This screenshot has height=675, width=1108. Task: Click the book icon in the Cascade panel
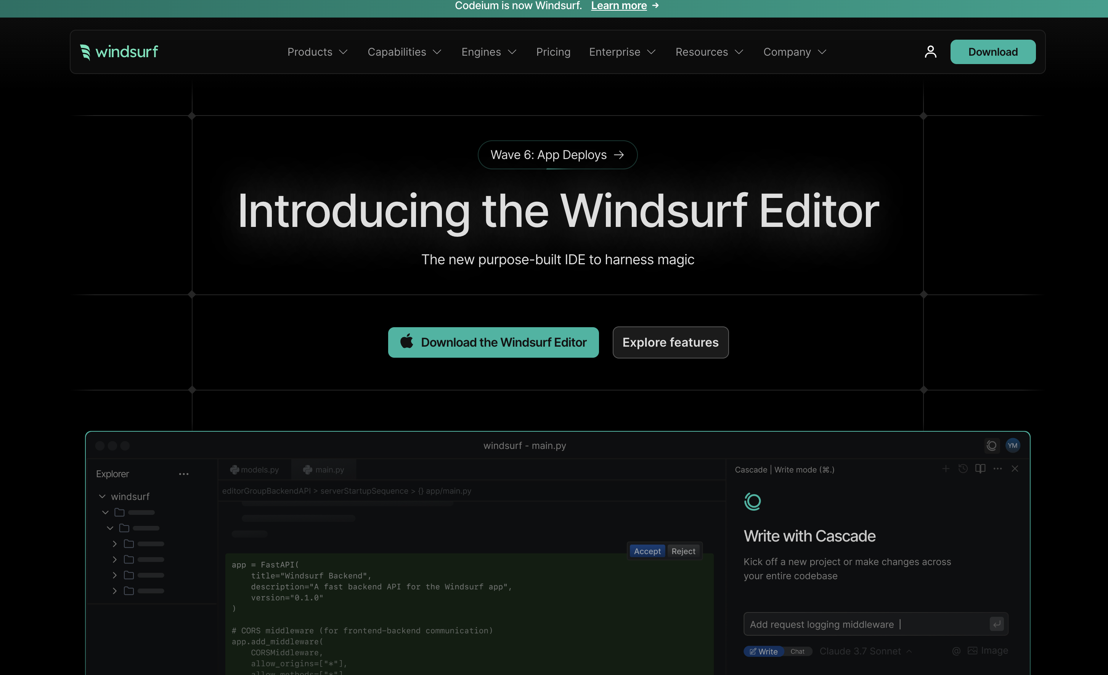point(980,469)
